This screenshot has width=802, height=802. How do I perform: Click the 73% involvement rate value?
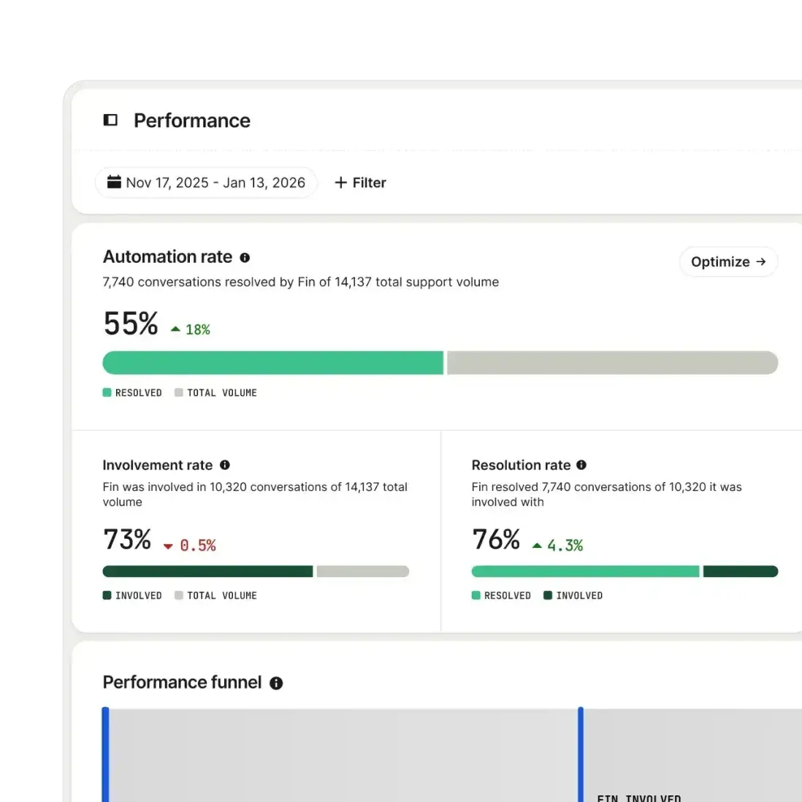click(127, 540)
